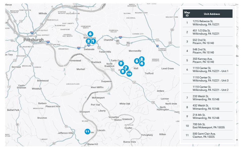Click map marker number 9
The width and height of the screenshot is (246, 148).
tap(121, 63)
